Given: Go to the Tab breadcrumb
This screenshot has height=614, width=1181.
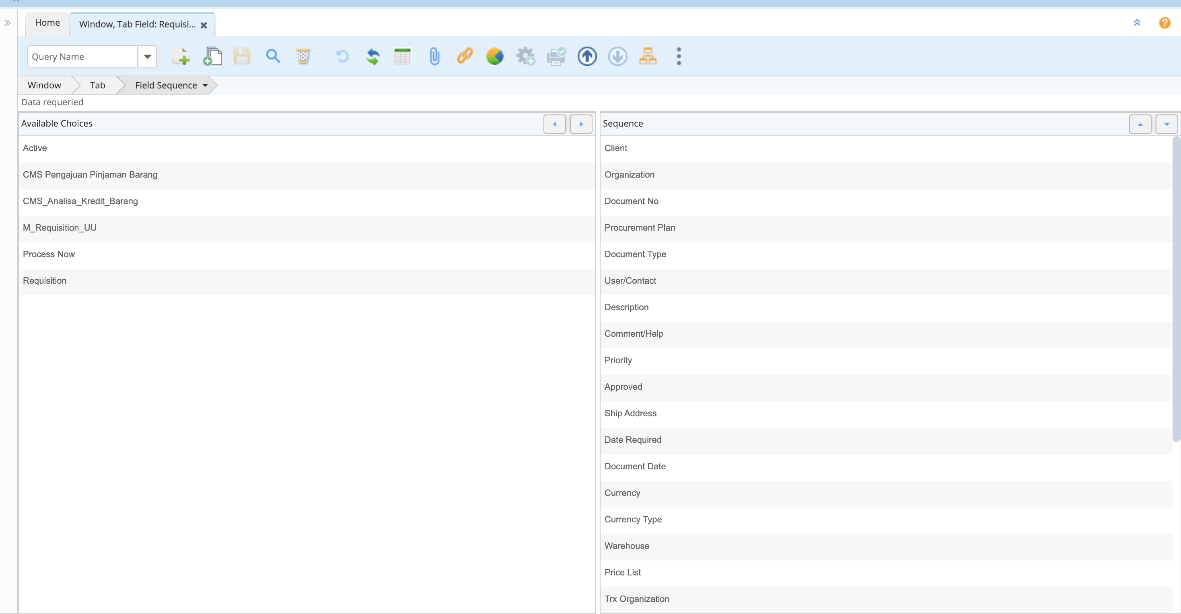Looking at the screenshot, I should (x=98, y=85).
